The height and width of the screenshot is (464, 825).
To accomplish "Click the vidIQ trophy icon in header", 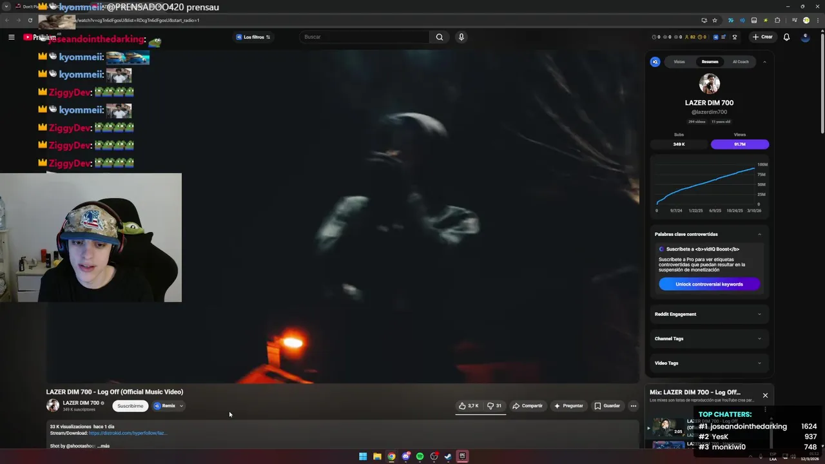I will click(x=734, y=37).
